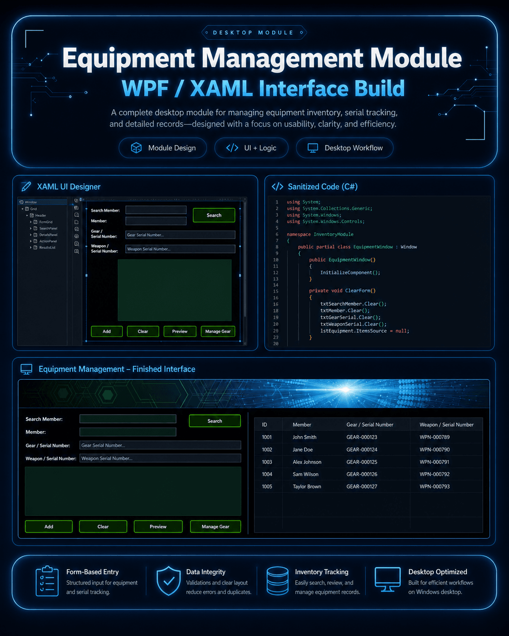Select the SearchPanel label in the outline tree

(x=48, y=228)
